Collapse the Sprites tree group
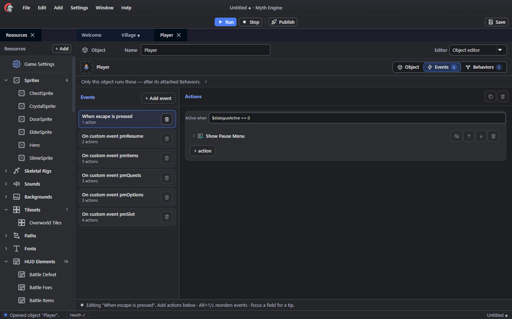 tap(6, 80)
